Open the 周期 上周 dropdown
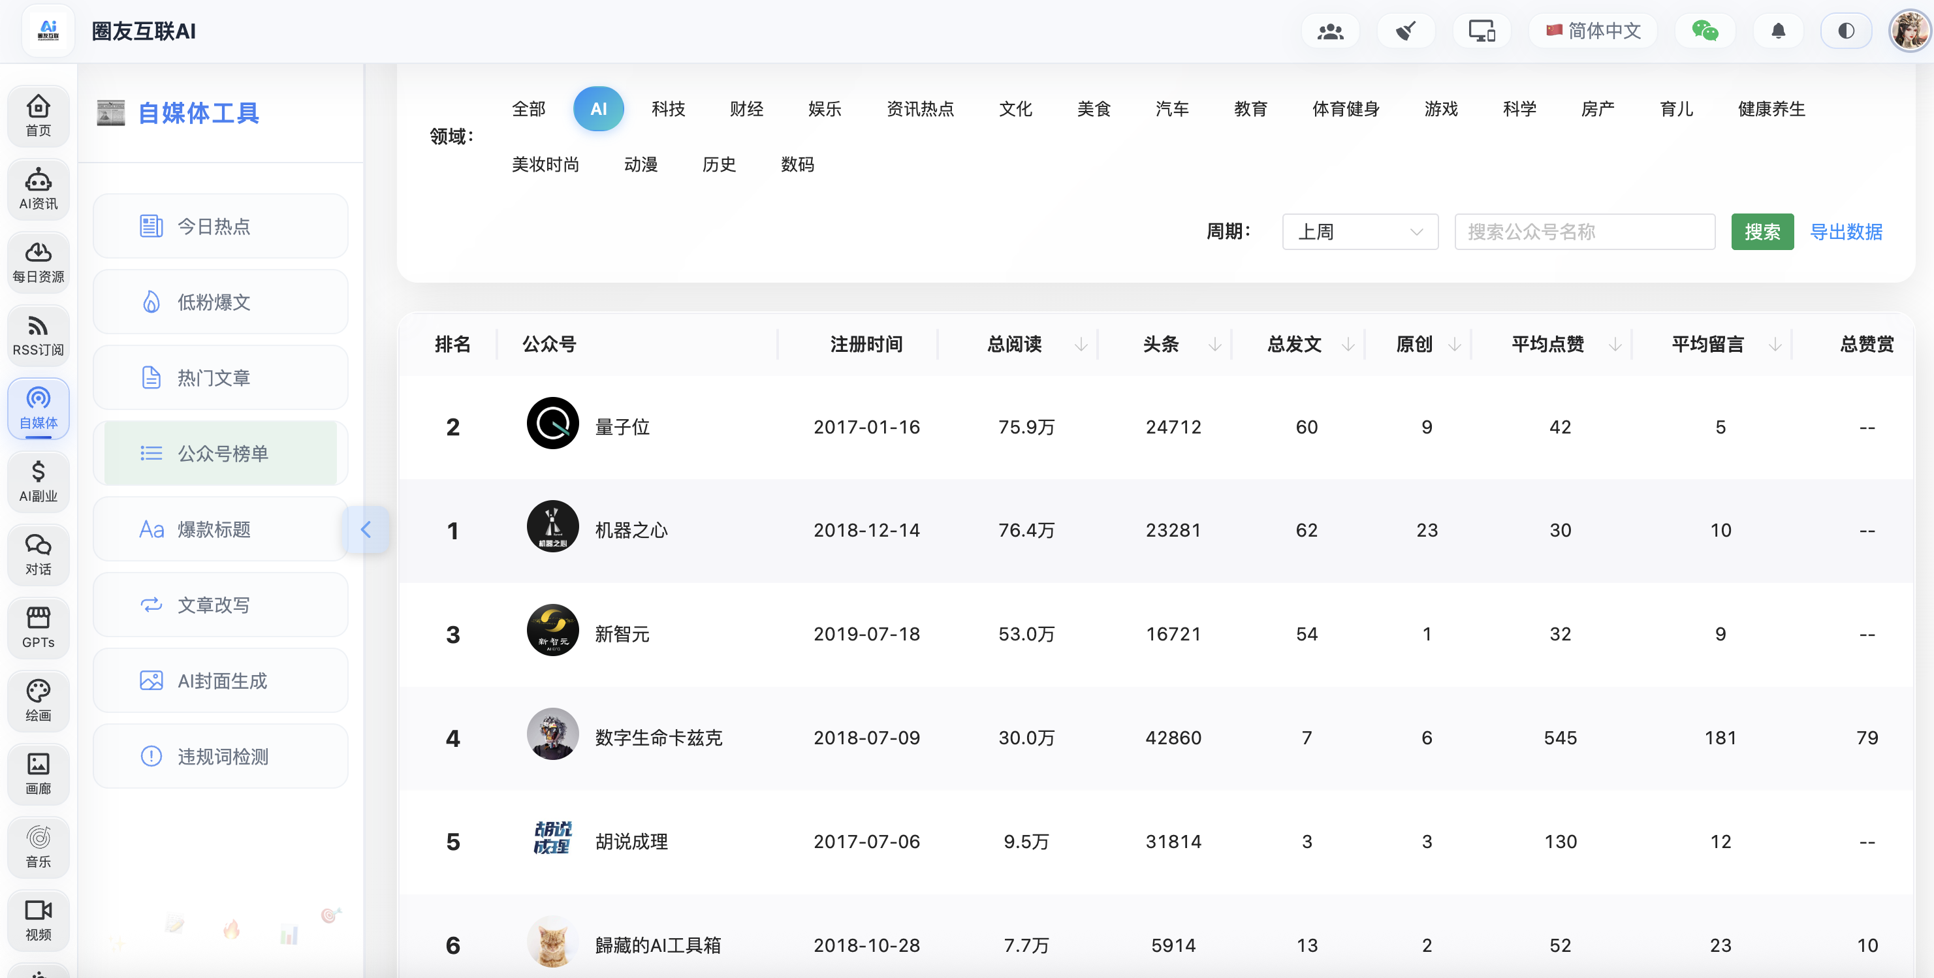 pyautogui.click(x=1359, y=232)
